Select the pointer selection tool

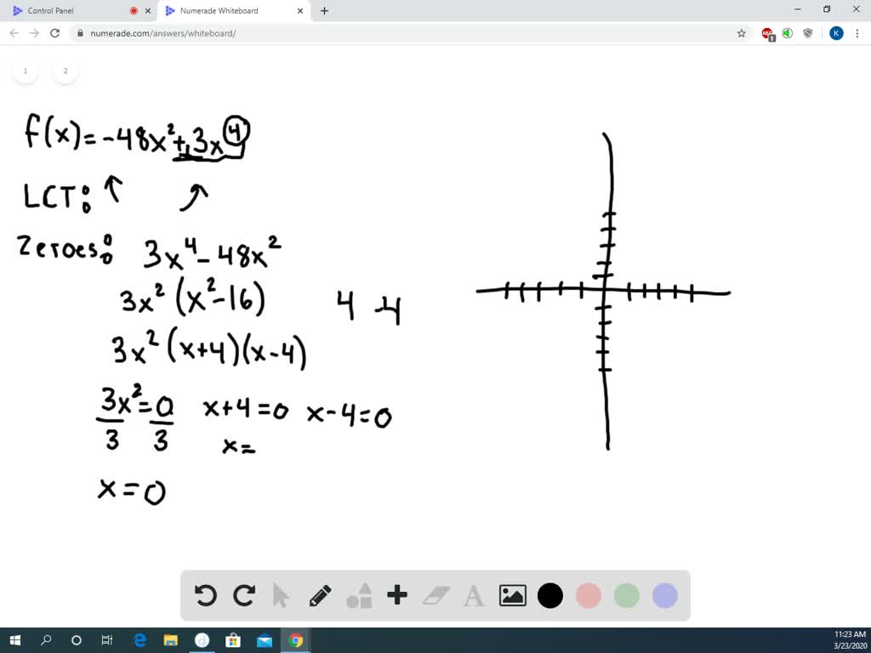[282, 596]
